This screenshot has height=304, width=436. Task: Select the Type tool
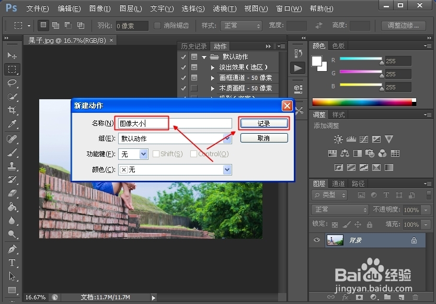[x=12, y=263]
